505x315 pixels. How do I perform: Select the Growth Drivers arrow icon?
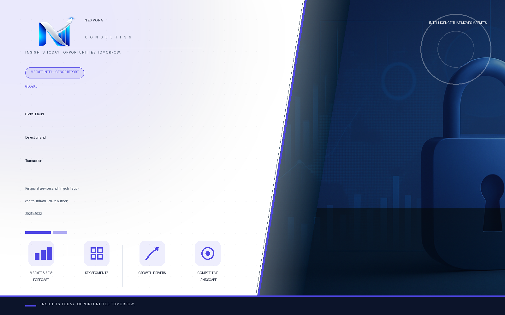tap(152, 253)
